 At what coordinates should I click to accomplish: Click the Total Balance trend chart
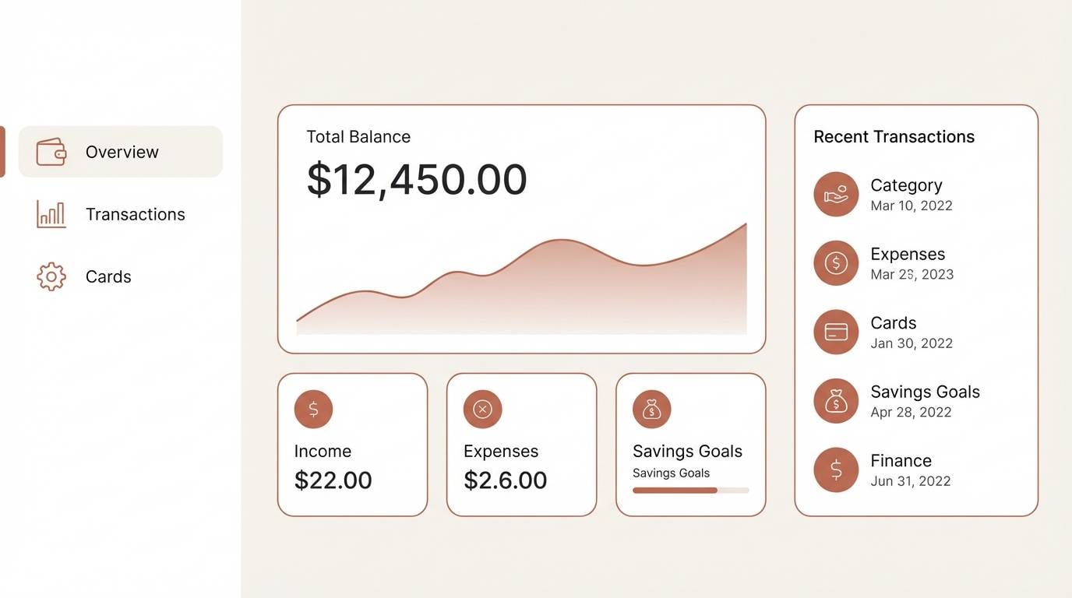point(520,280)
